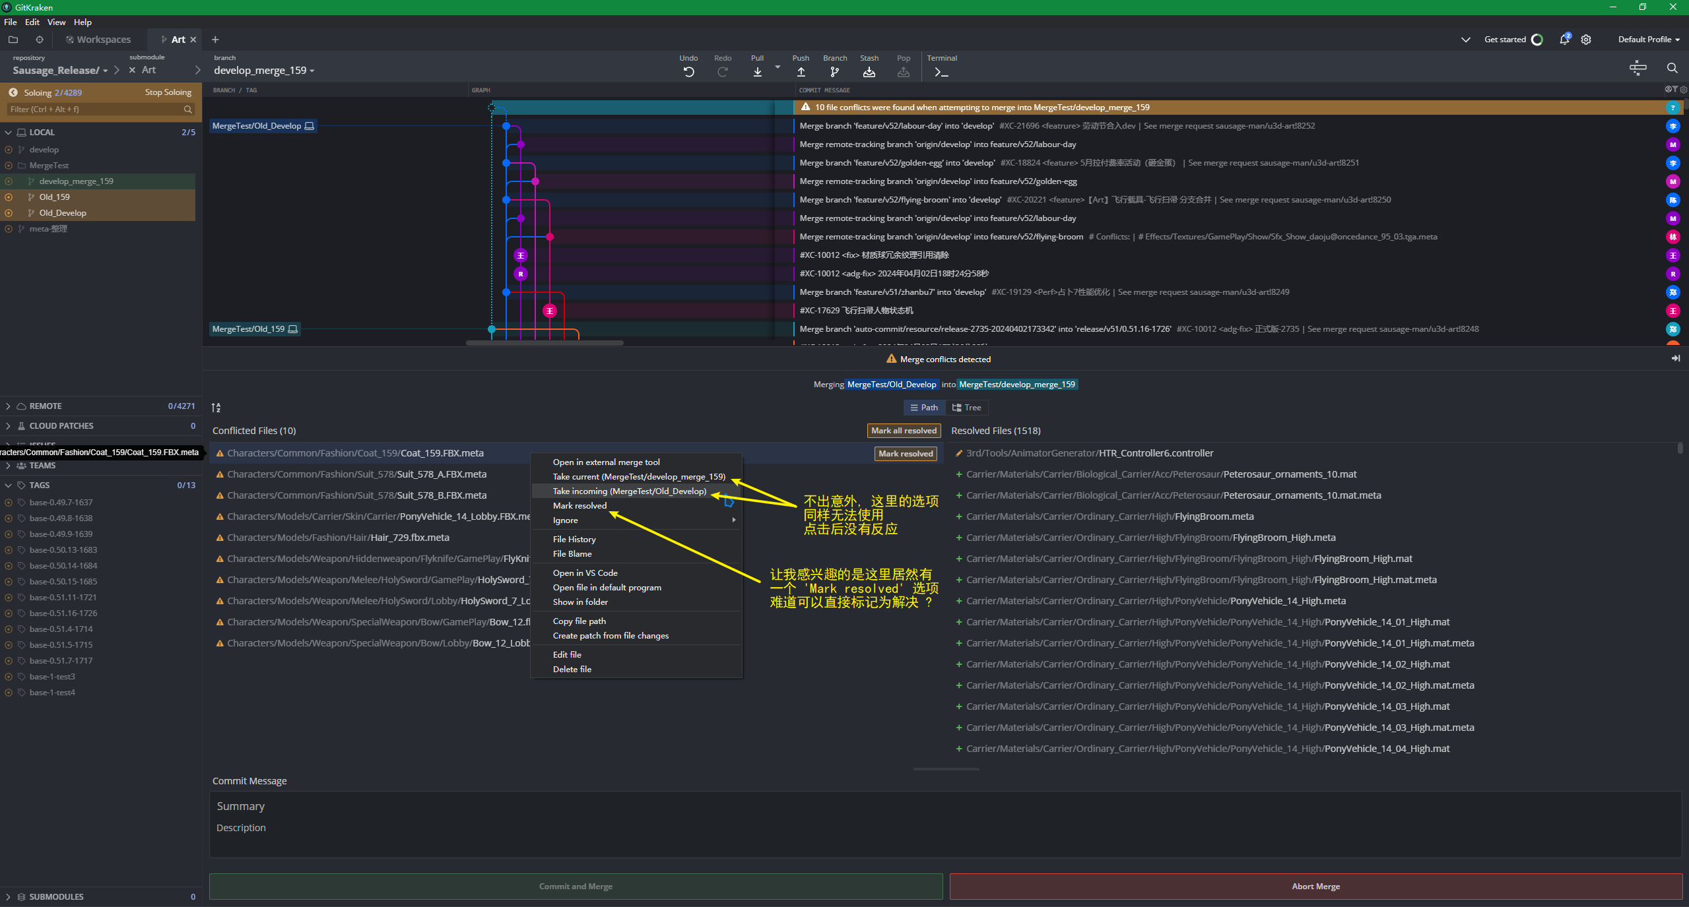The height and width of the screenshot is (907, 1689).
Task: Click the Undo toolbar icon
Action: click(x=688, y=72)
